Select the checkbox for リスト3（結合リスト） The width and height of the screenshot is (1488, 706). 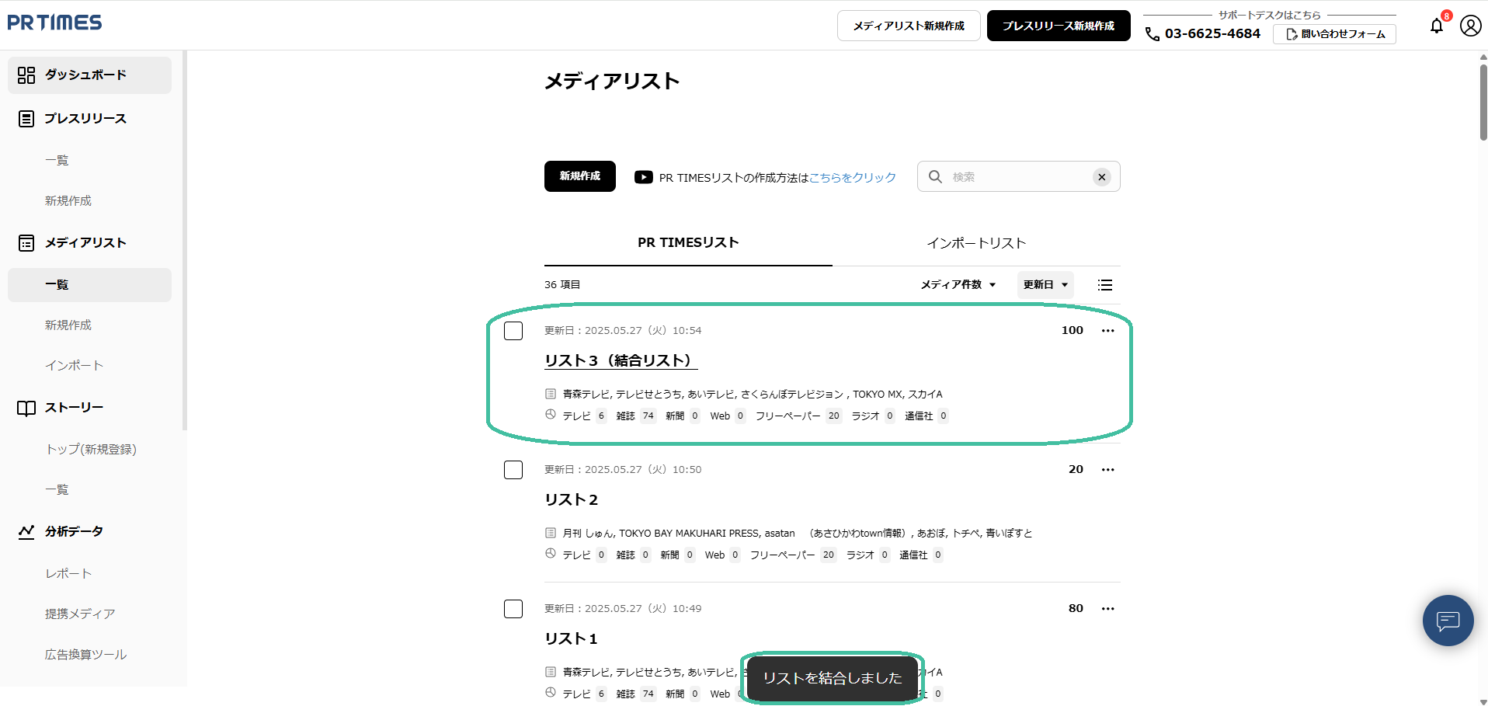point(513,331)
